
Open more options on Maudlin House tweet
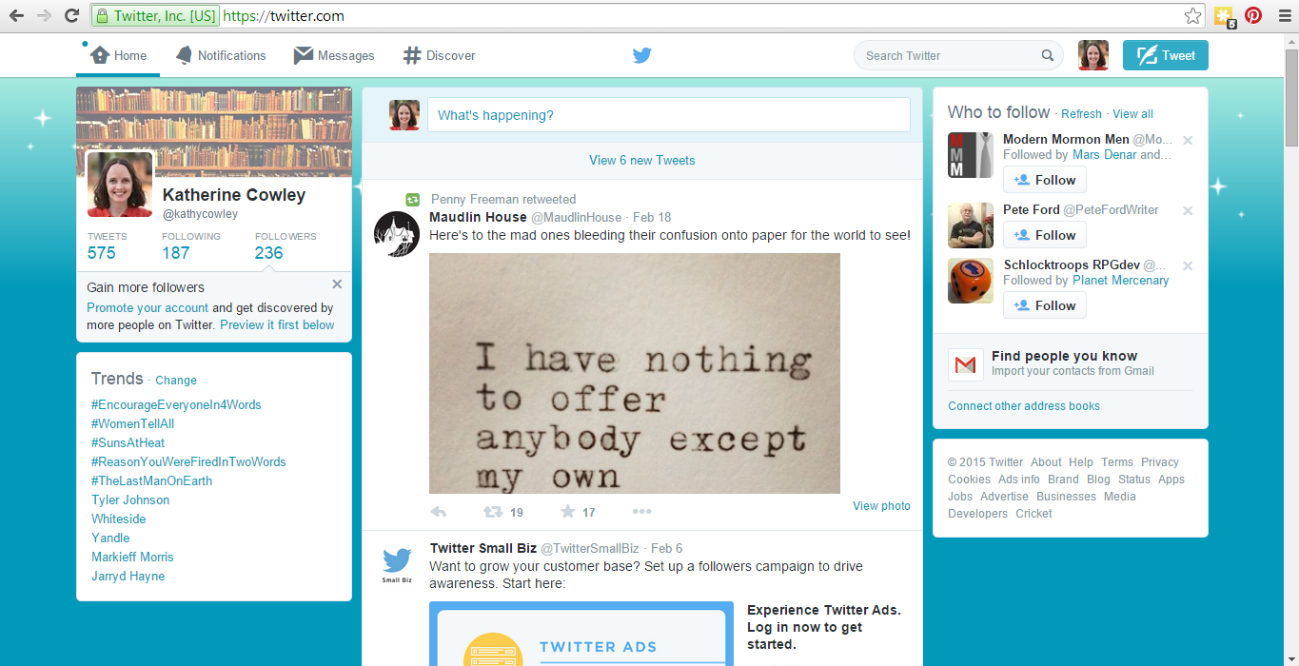(x=642, y=512)
